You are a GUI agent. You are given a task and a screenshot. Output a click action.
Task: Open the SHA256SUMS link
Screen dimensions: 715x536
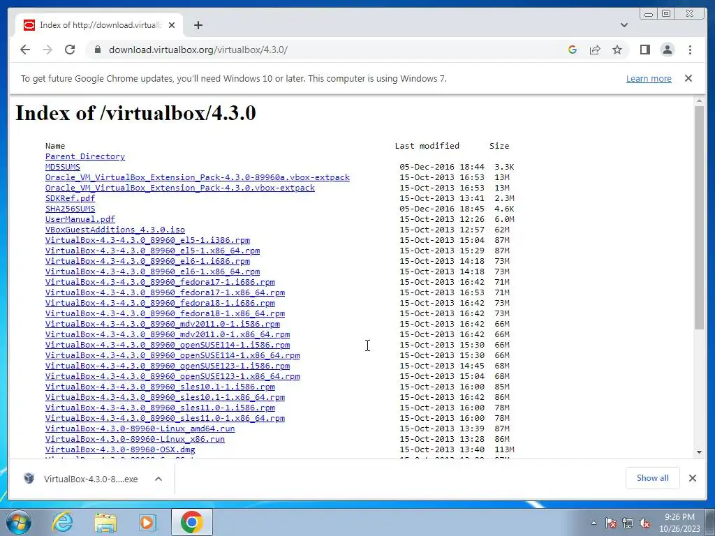71,209
